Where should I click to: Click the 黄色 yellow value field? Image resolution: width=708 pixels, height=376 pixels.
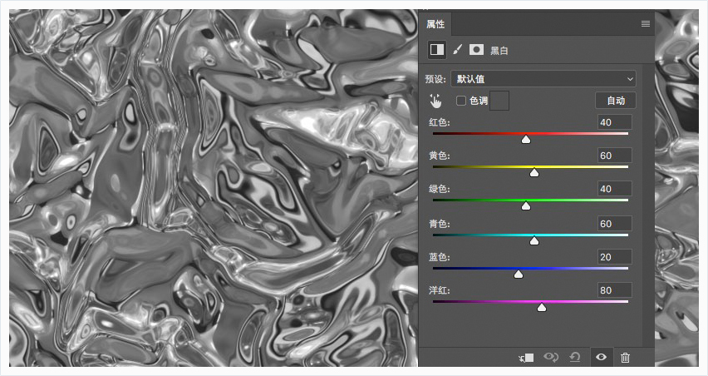click(x=615, y=156)
